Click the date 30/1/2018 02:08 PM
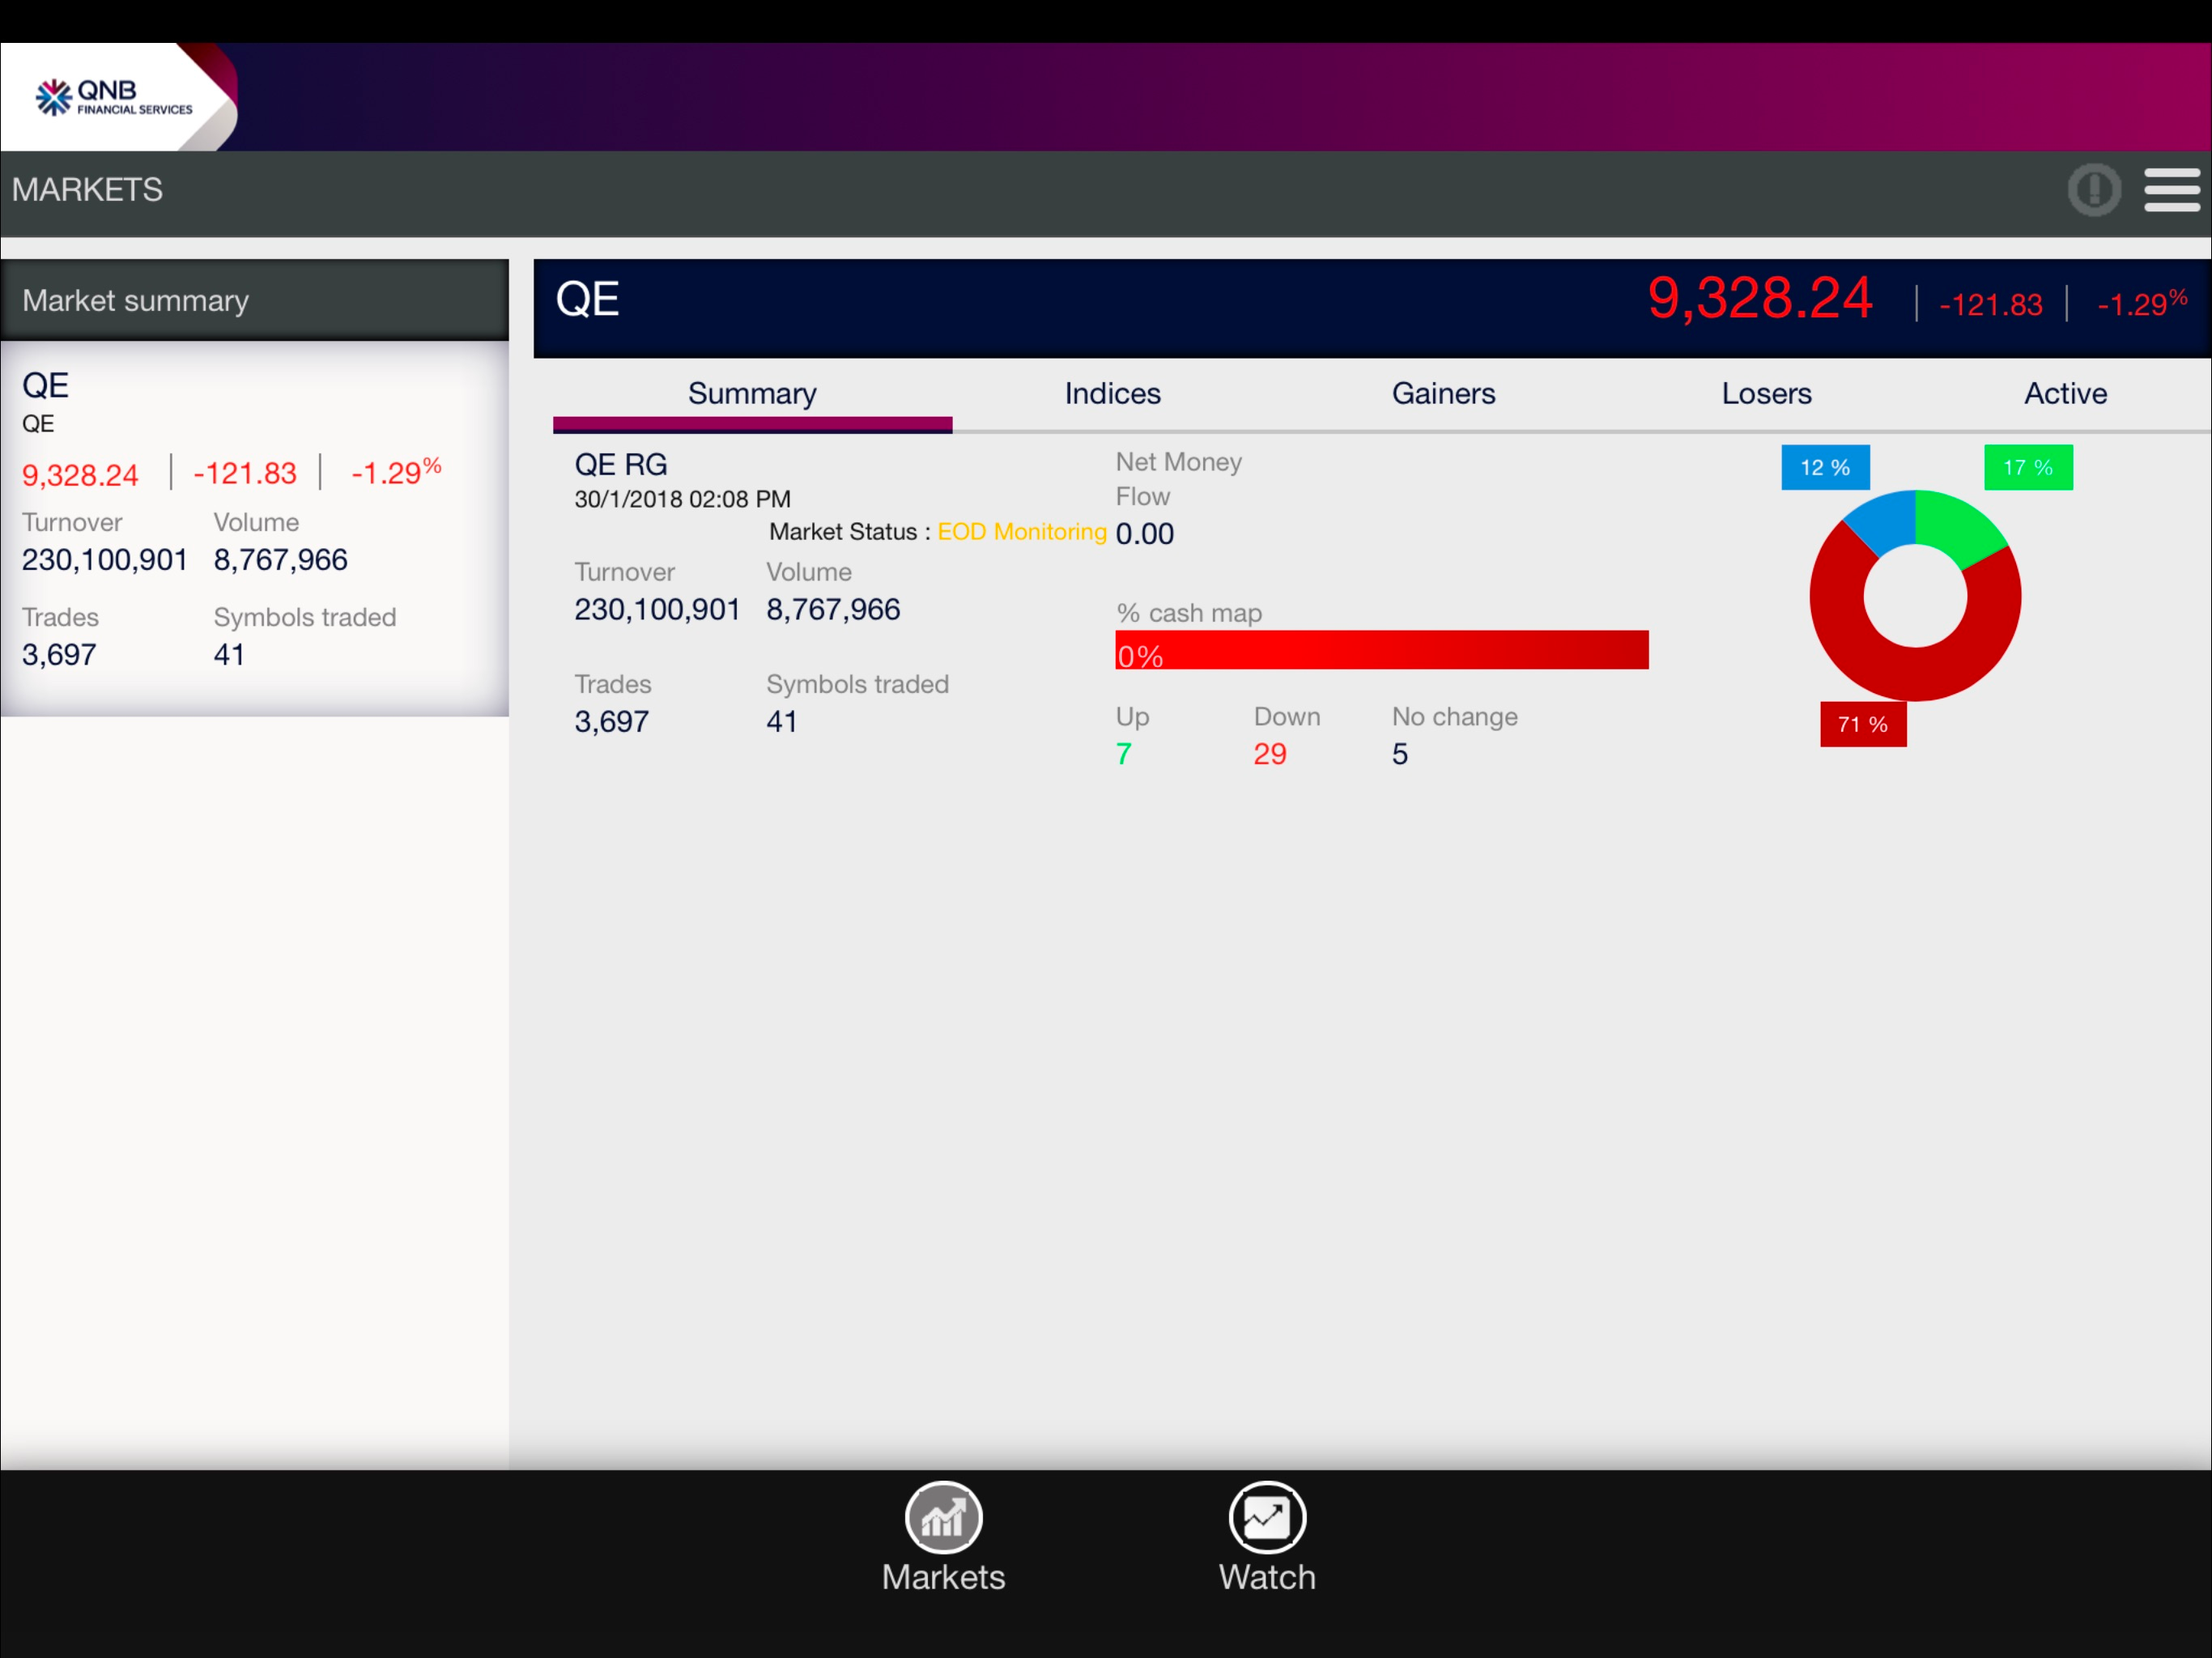 (682, 499)
